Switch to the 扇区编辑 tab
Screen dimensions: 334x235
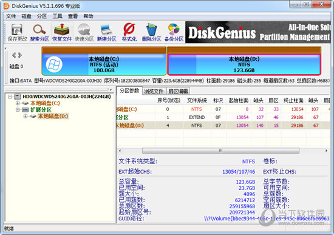[178, 92]
